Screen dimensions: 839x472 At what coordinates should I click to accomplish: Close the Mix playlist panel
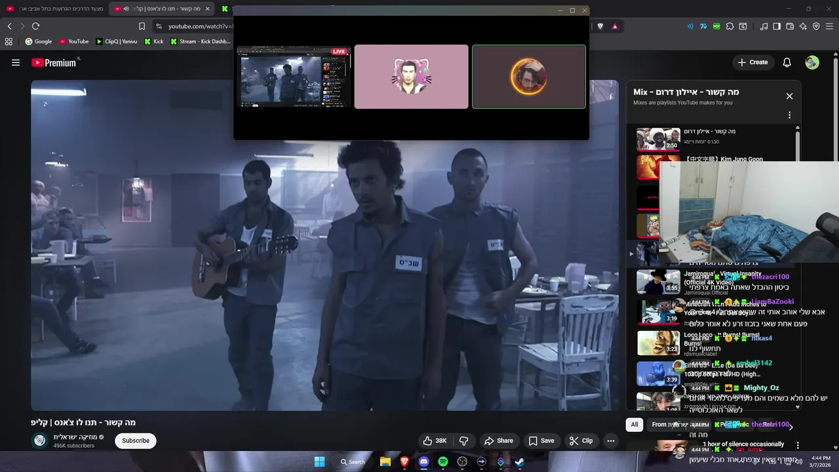coord(789,96)
